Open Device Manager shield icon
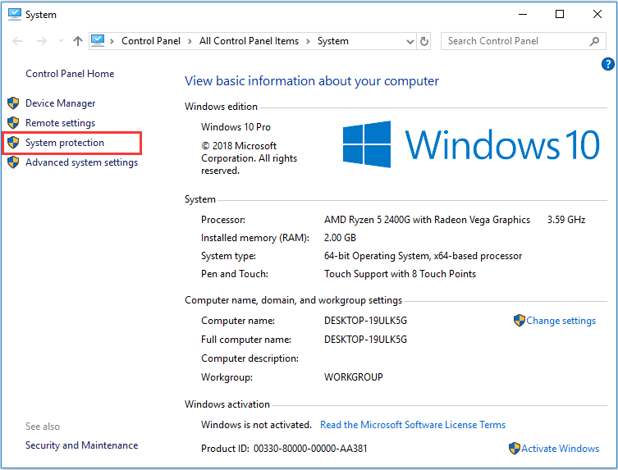This screenshot has width=618, height=470. click(x=13, y=103)
